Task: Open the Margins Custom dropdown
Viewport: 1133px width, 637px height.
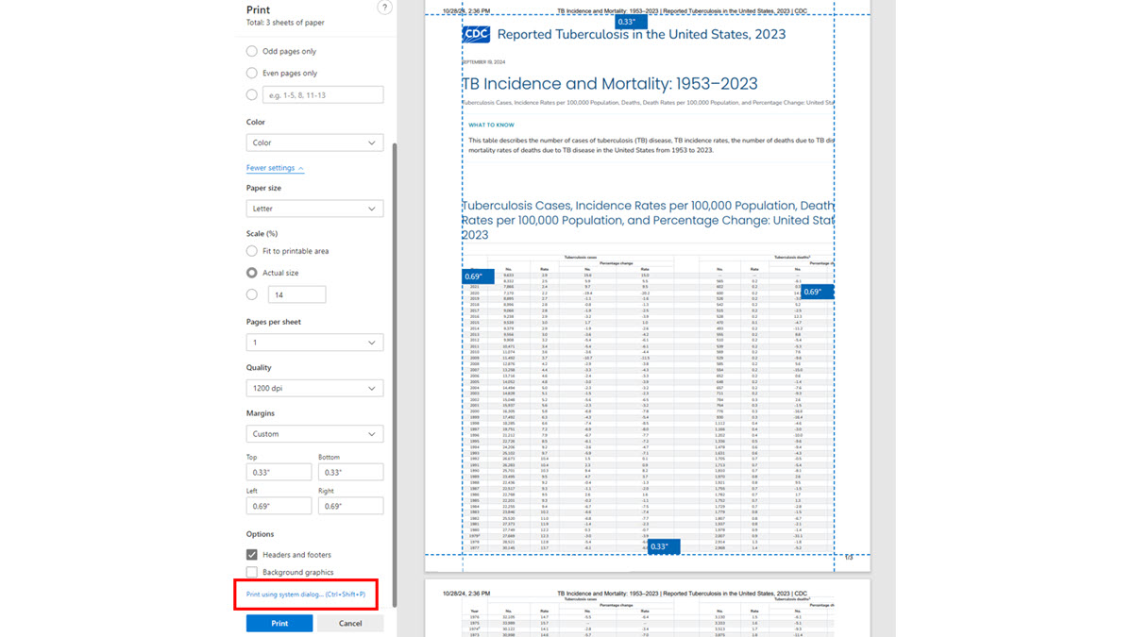Action: pyautogui.click(x=314, y=434)
